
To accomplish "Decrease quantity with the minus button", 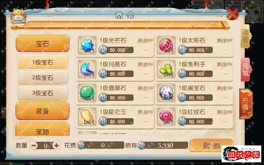I will click(34, 145).
